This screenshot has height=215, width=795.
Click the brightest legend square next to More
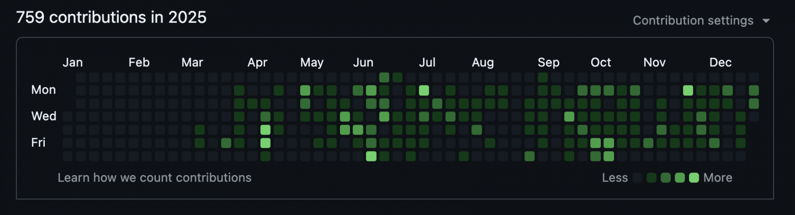694,178
